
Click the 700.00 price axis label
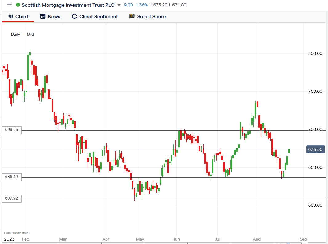pos(315,129)
